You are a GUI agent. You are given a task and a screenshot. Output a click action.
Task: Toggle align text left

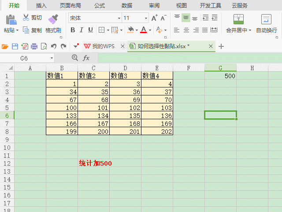(177, 30)
